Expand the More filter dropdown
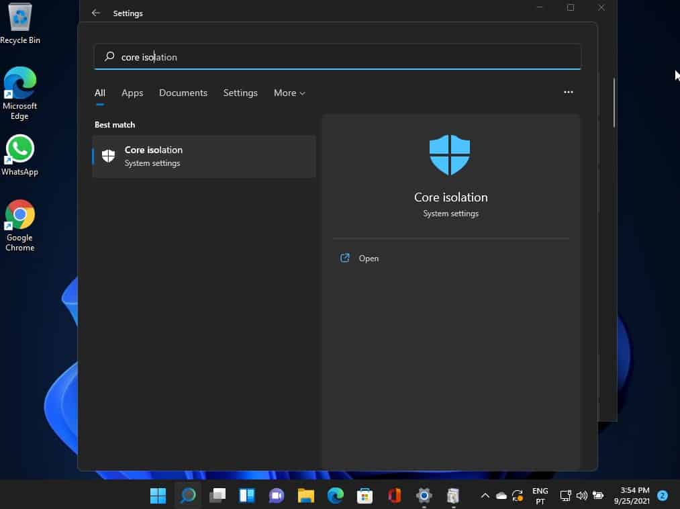Viewport: 680px width, 509px height. [x=289, y=93]
